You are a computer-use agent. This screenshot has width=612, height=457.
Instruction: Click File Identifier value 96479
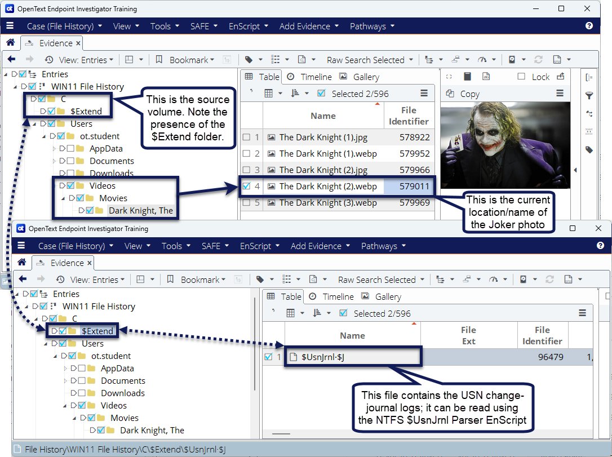coord(551,357)
